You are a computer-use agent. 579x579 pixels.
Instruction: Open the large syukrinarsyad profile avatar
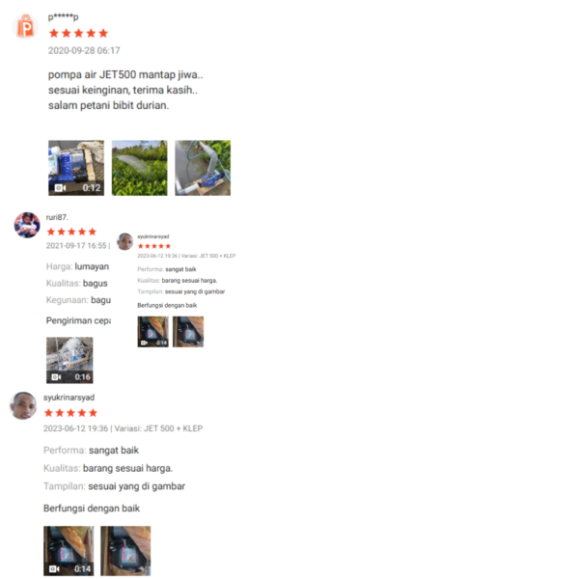23,406
